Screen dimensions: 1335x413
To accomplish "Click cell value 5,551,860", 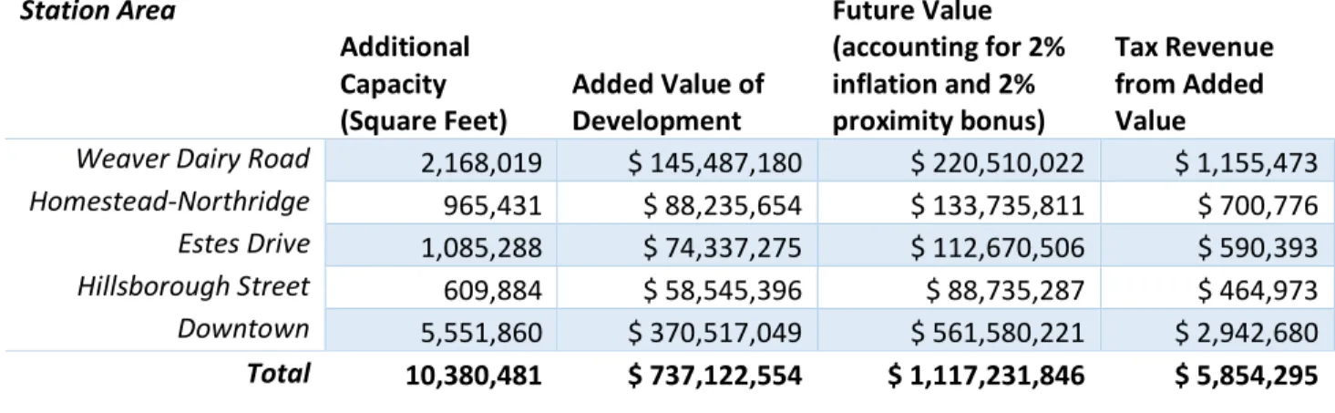I will (x=480, y=333).
